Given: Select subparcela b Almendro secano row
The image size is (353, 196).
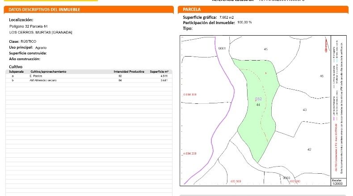Looking at the screenshot, I should tap(89, 80).
